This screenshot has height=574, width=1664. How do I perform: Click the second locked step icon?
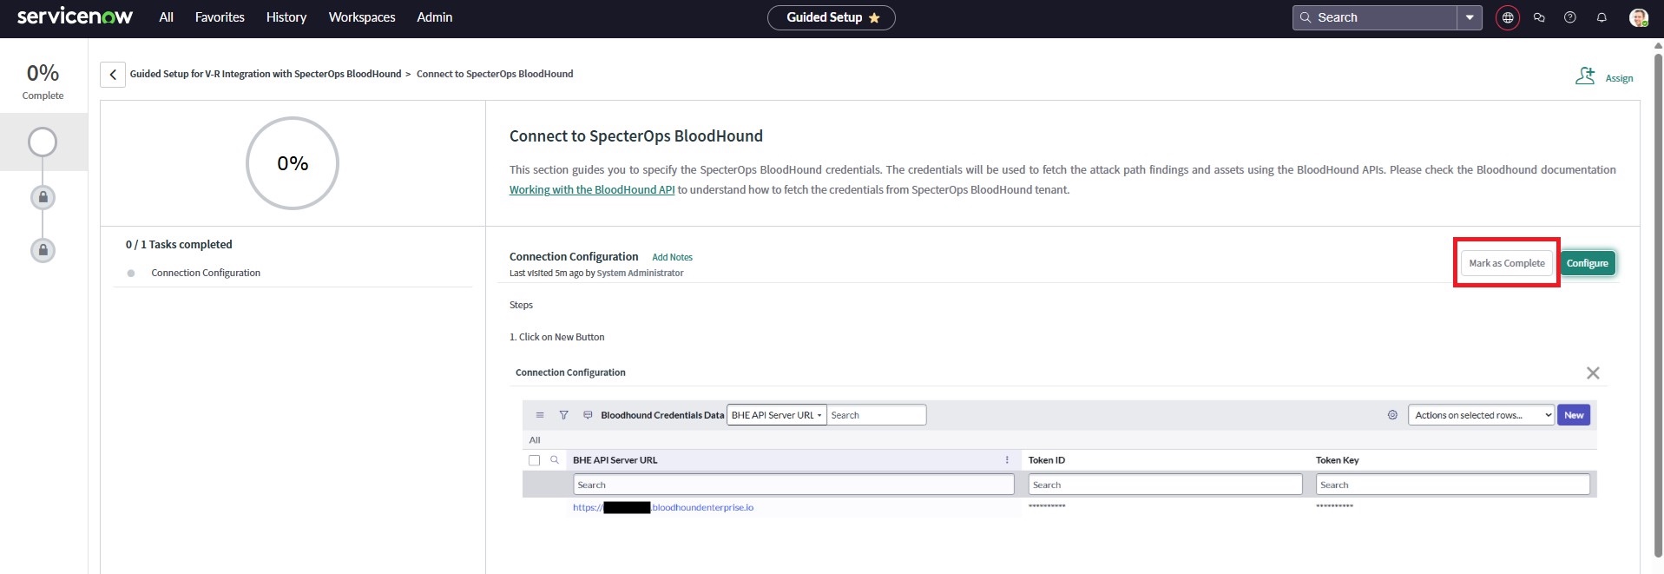tap(43, 197)
